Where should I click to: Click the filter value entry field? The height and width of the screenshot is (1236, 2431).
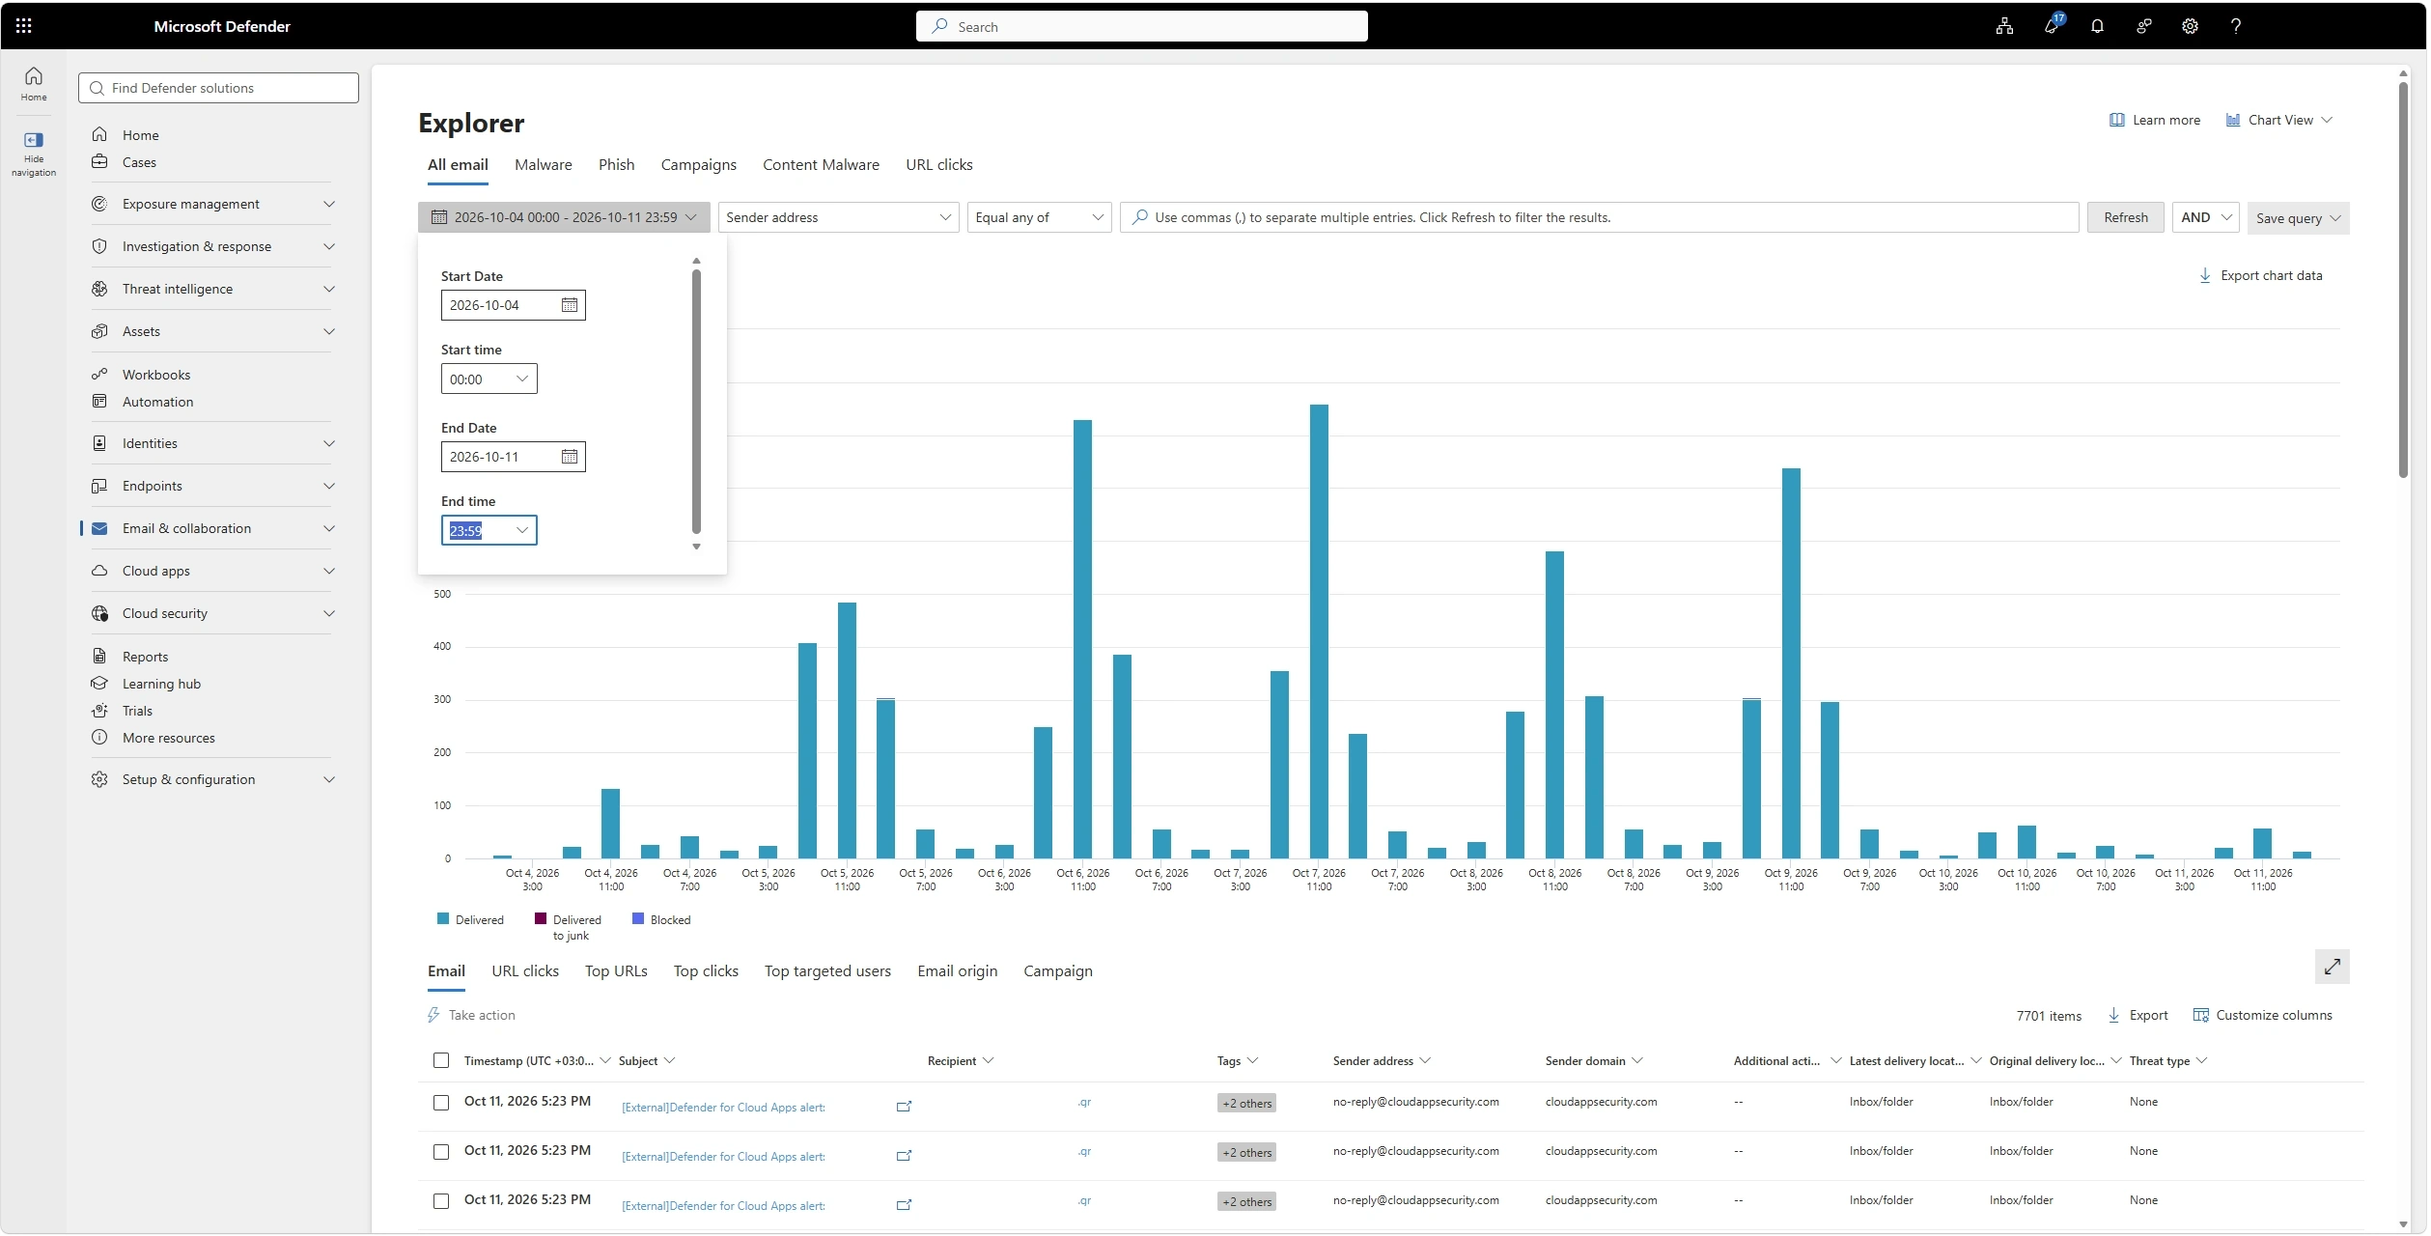click(x=1600, y=218)
